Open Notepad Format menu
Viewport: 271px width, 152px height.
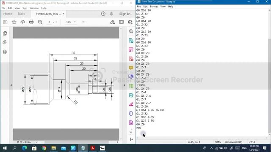pyautogui.click(x=154, y=7)
